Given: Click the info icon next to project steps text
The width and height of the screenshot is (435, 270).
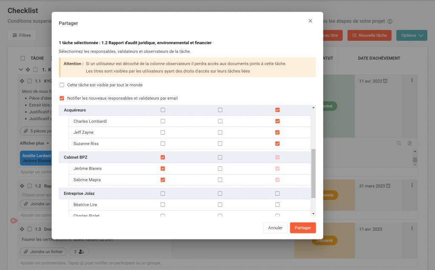Looking at the screenshot, I should (390, 21).
